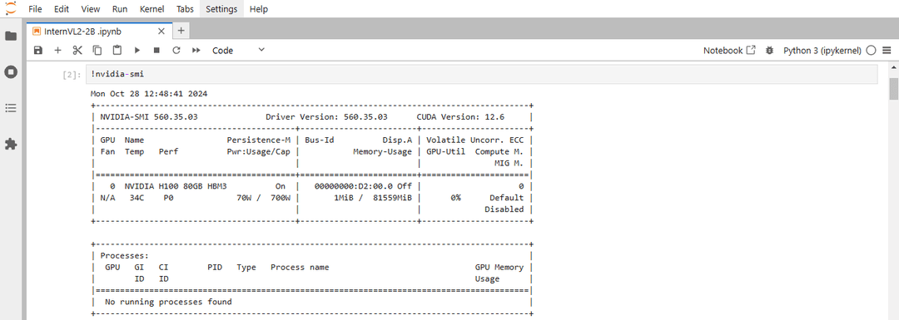
Task: Open the Tabs menu
Action: tap(186, 9)
